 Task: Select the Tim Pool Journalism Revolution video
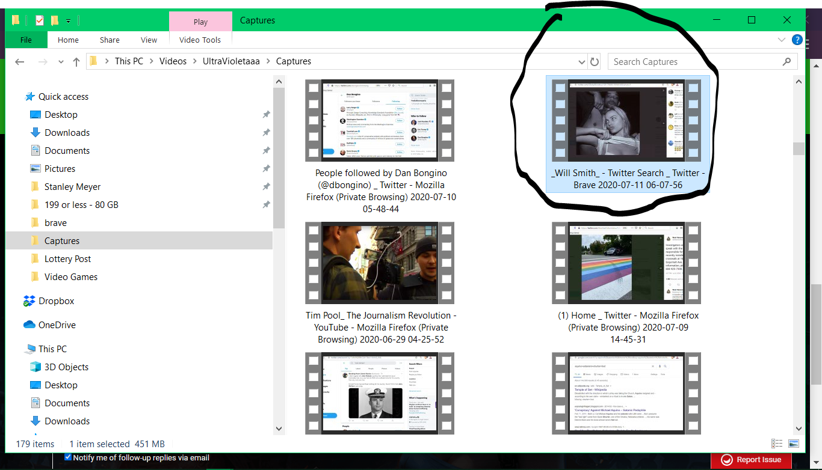[x=380, y=263]
